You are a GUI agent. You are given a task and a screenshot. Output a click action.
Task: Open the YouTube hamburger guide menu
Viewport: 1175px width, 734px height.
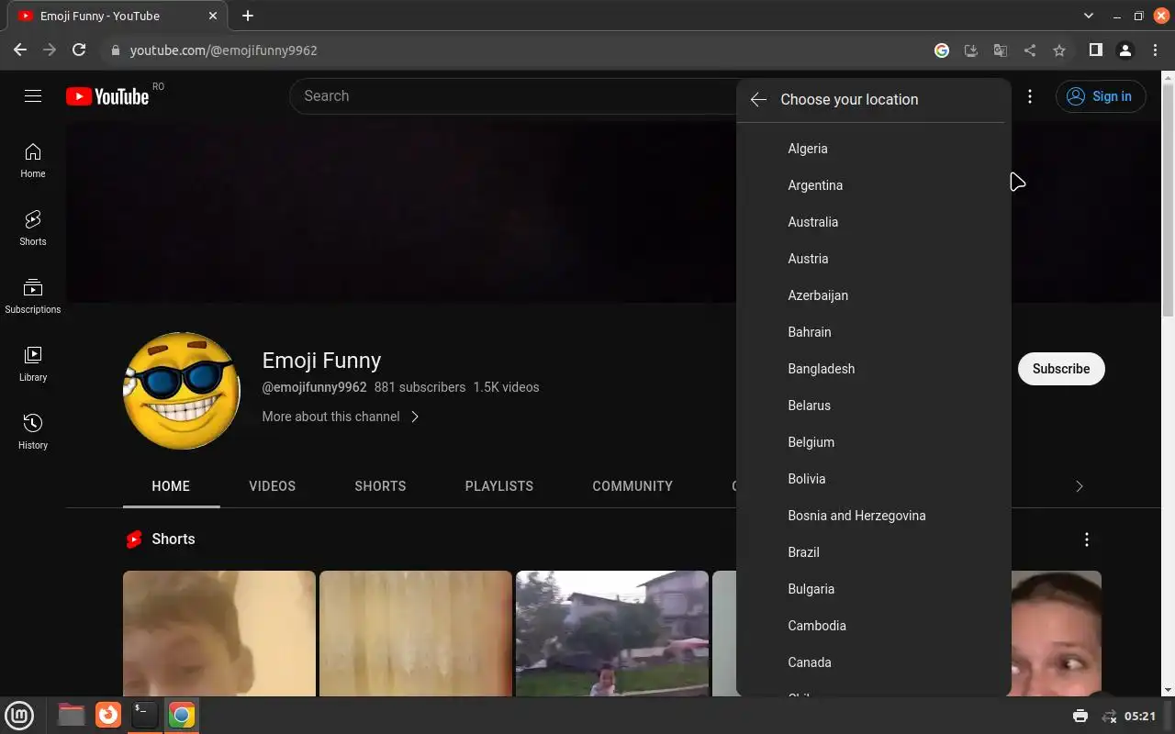[x=33, y=96]
